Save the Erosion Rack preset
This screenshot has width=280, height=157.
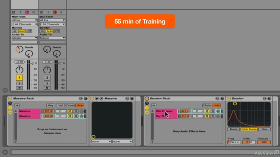tap(223, 99)
